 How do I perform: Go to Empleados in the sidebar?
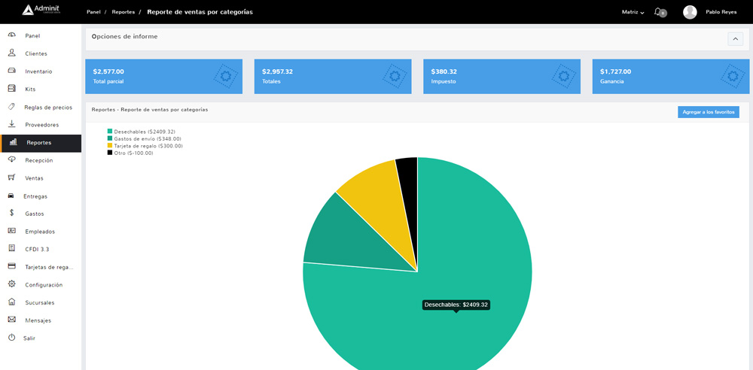(x=40, y=231)
